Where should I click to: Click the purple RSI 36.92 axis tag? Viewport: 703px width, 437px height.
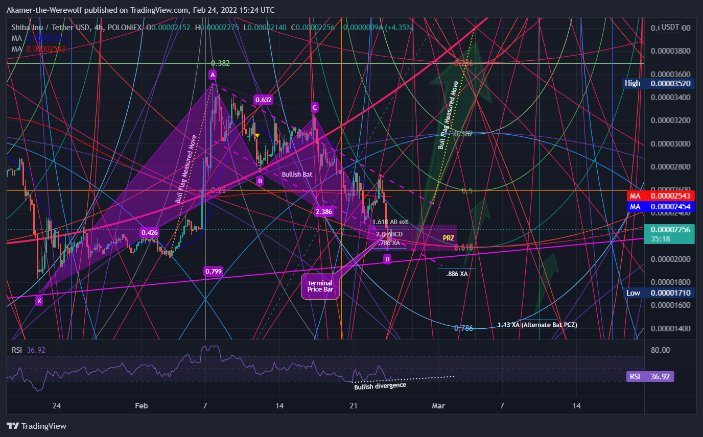coord(650,377)
